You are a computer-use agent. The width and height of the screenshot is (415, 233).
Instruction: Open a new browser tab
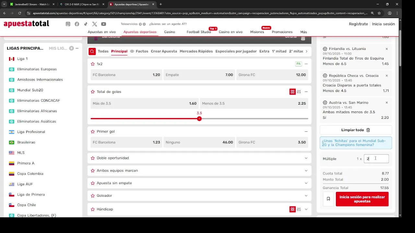pyautogui.click(x=160, y=4)
